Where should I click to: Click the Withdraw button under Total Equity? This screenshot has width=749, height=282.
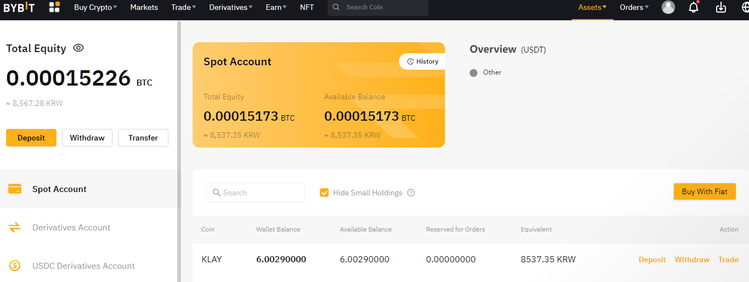87,138
